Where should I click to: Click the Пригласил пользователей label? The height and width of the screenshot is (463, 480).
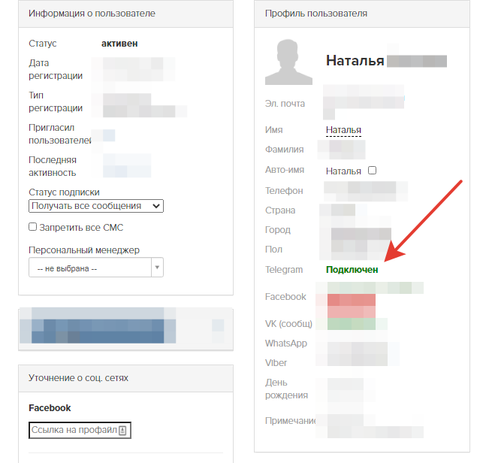pos(59,134)
